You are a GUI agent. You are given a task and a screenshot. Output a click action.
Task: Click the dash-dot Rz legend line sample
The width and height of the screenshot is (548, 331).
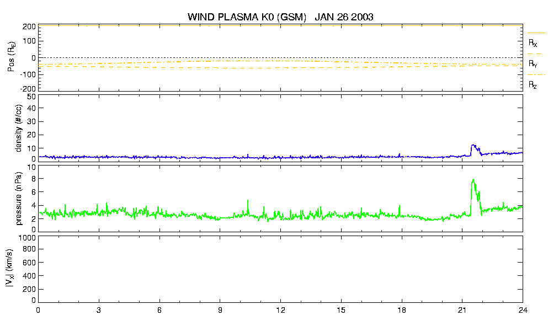[536, 75]
